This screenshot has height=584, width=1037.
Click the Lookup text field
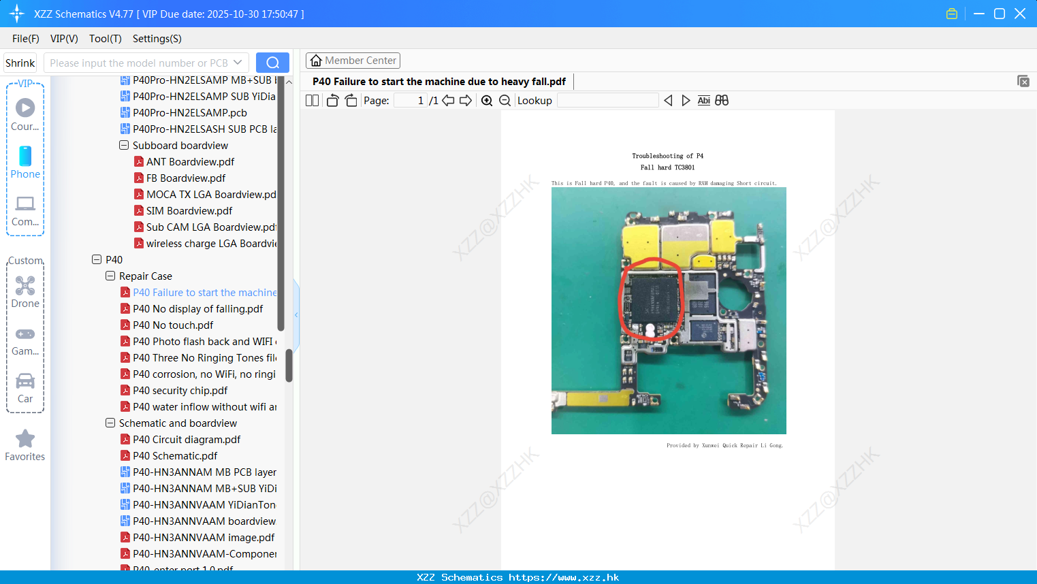[607, 101]
